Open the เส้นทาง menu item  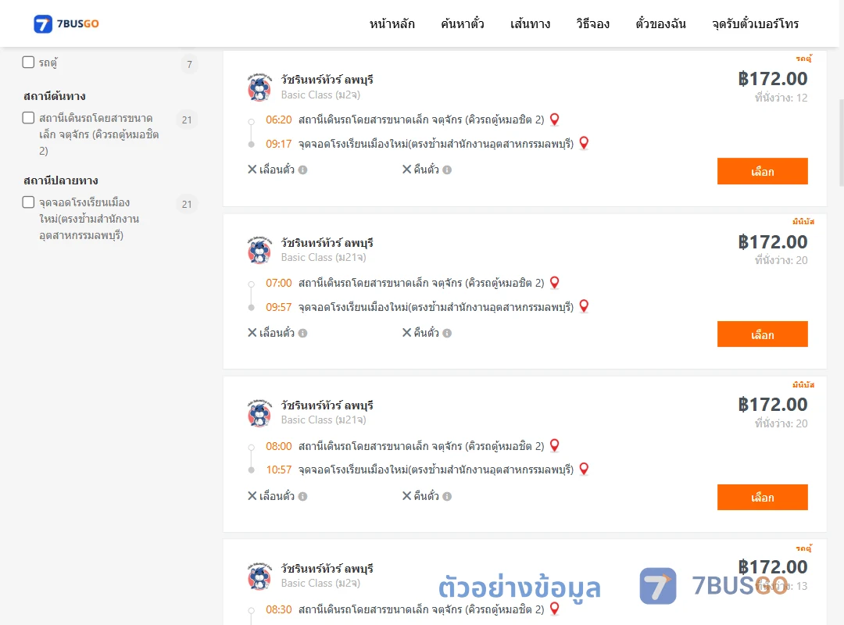tap(530, 23)
